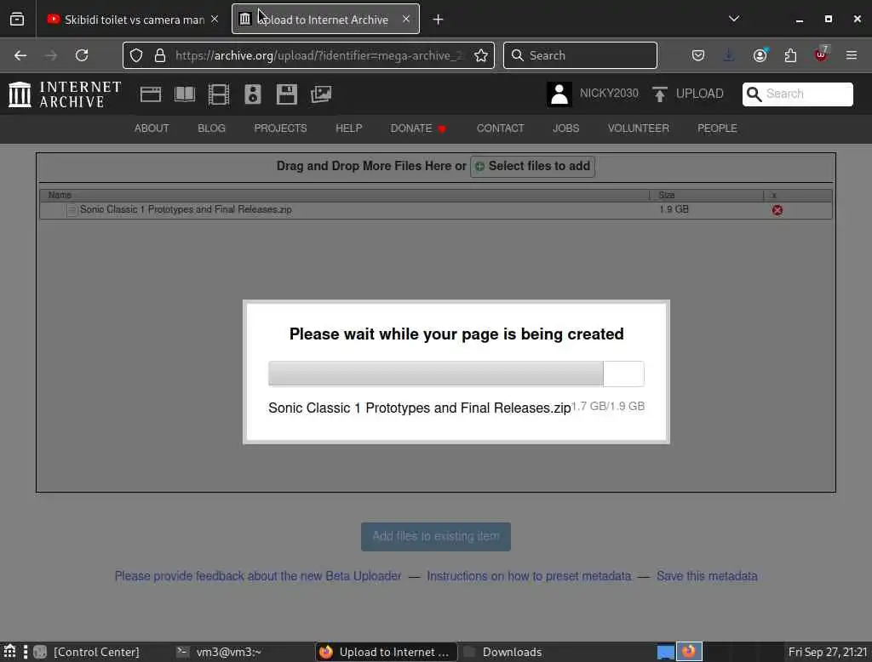Open the VOLUNTEER page
Image resolution: width=872 pixels, height=662 pixels.
(x=639, y=128)
